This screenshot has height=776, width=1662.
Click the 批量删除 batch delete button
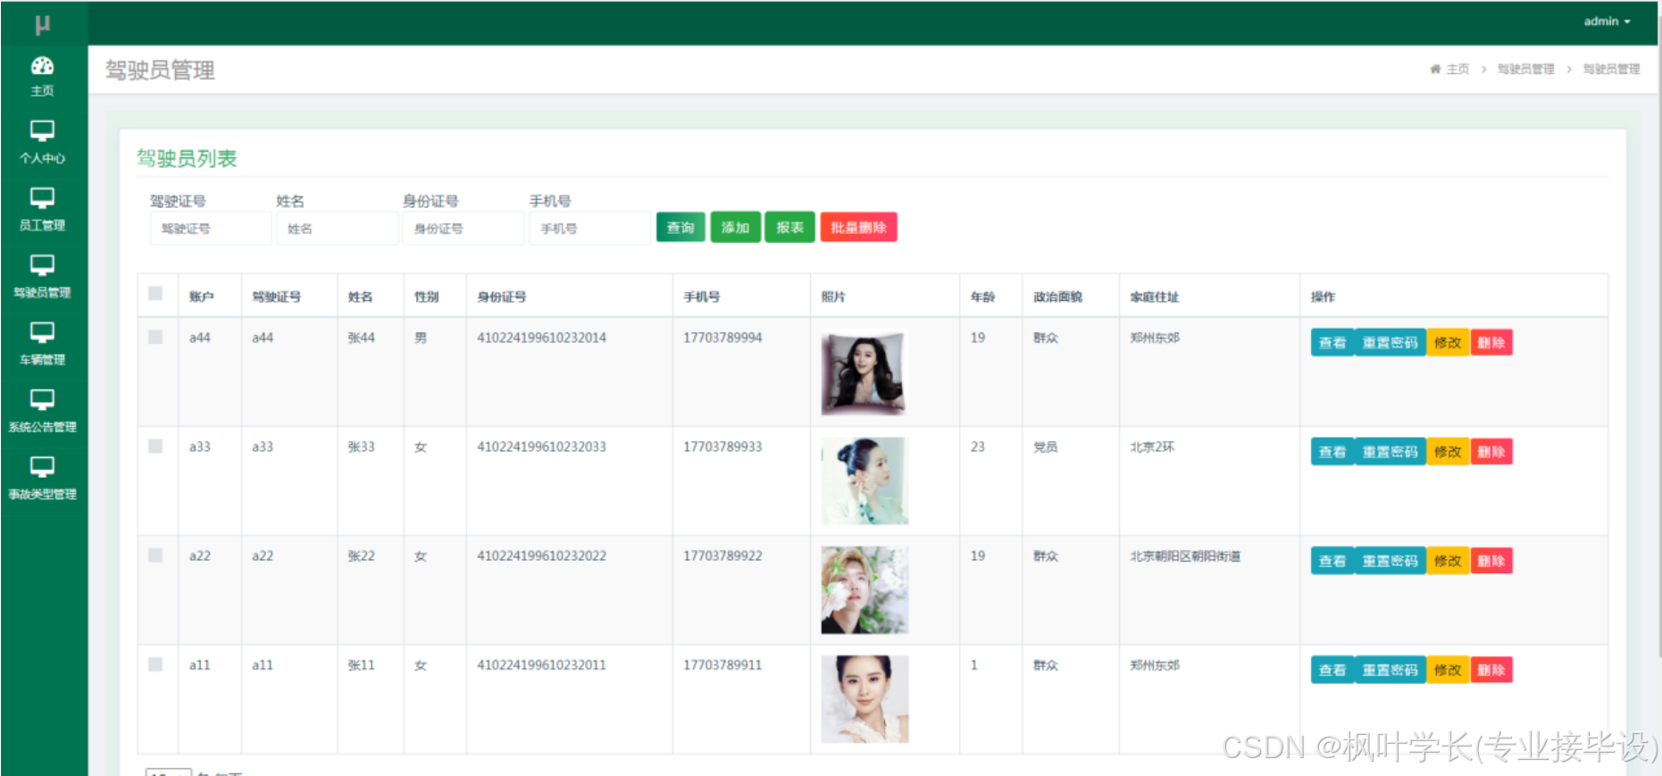tap(858, 228)
